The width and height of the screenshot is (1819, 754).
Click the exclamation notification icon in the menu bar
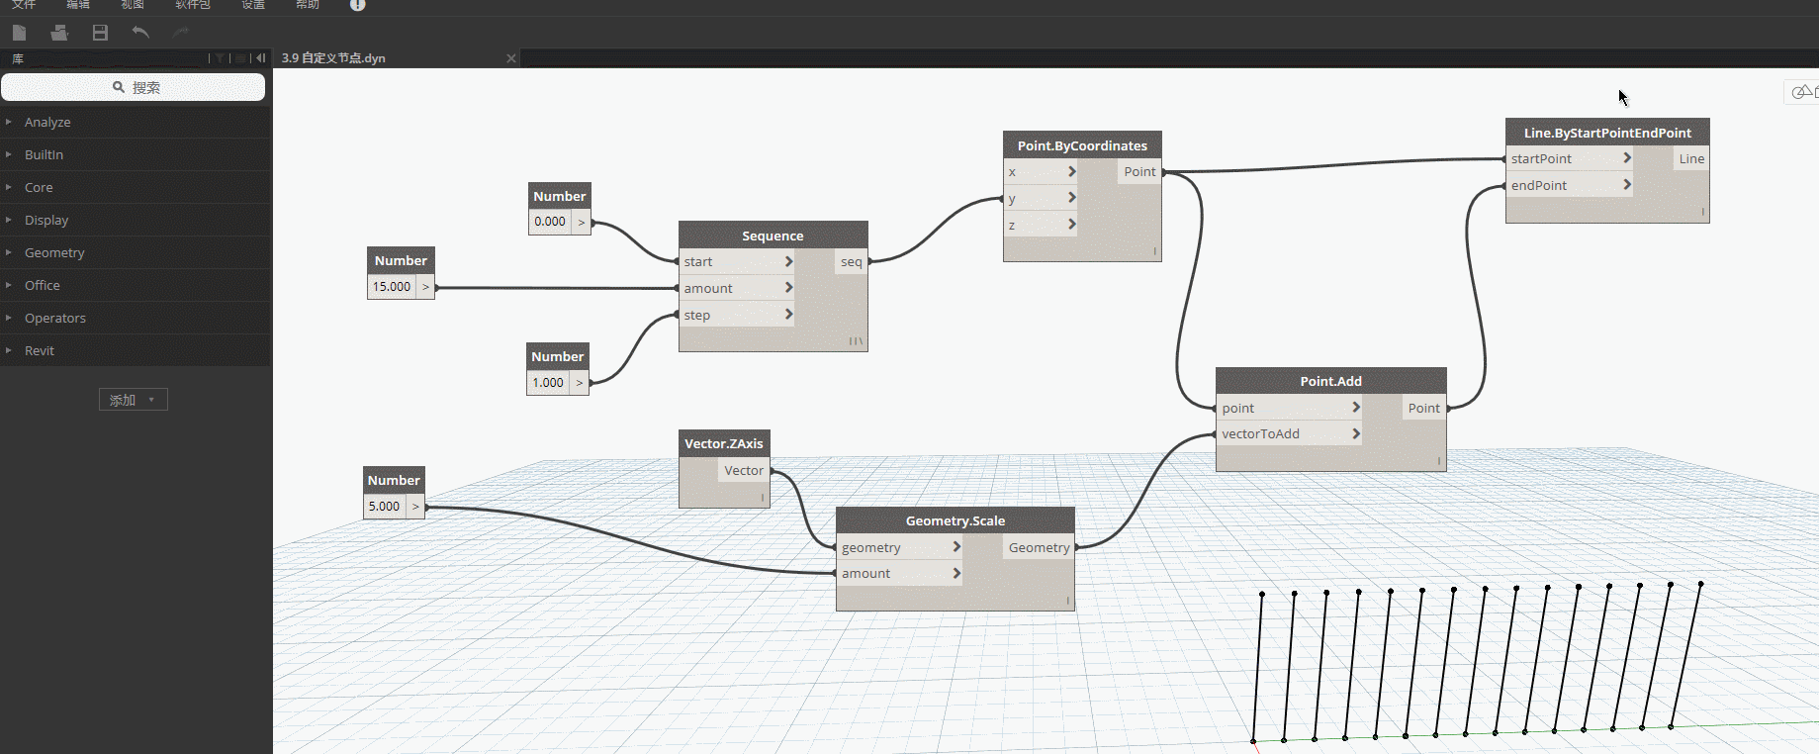click(x=358, y=5)
